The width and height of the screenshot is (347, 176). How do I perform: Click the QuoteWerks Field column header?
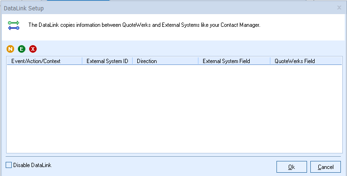306,61
